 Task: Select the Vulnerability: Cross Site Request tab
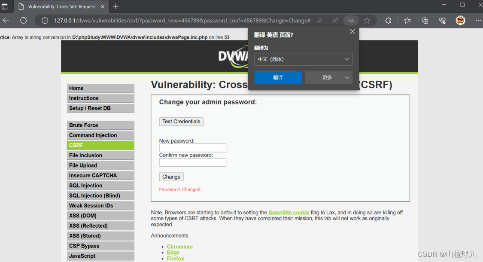[61, 6]
